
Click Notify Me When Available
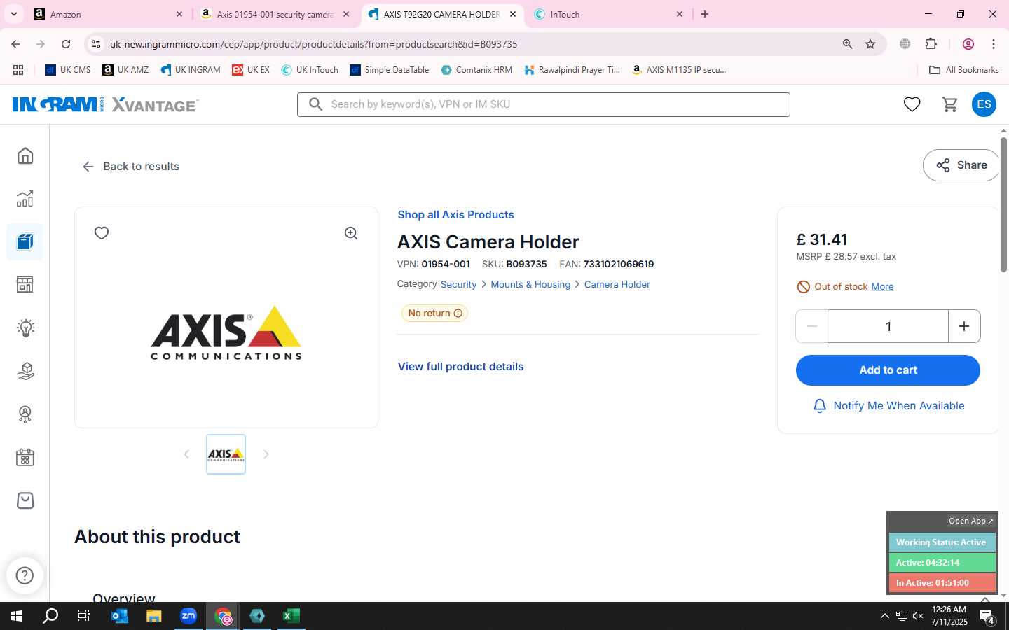click(x=888, y=406)
